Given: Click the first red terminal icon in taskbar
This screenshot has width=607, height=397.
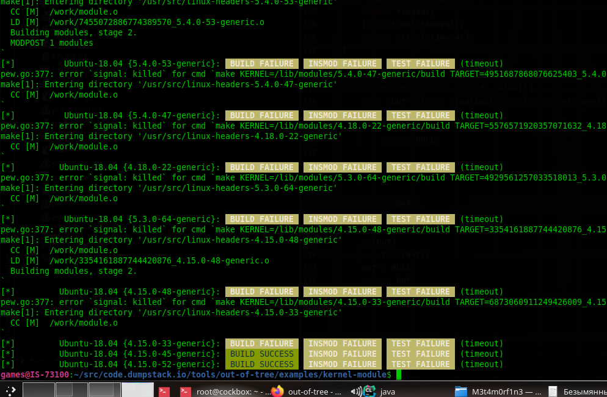Looking at the screenshot, I should point(164,391).
